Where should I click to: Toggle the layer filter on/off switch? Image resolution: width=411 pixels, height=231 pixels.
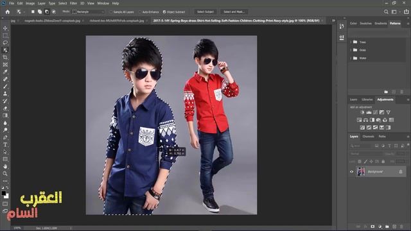[x=408, y=145]
